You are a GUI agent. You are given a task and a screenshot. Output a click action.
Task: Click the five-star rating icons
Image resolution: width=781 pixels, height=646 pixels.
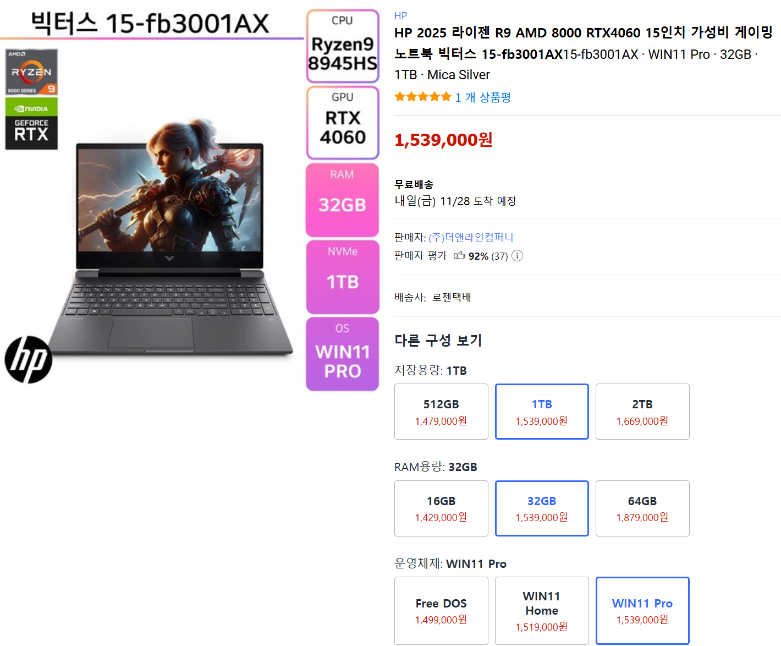(x=422, y=97)
